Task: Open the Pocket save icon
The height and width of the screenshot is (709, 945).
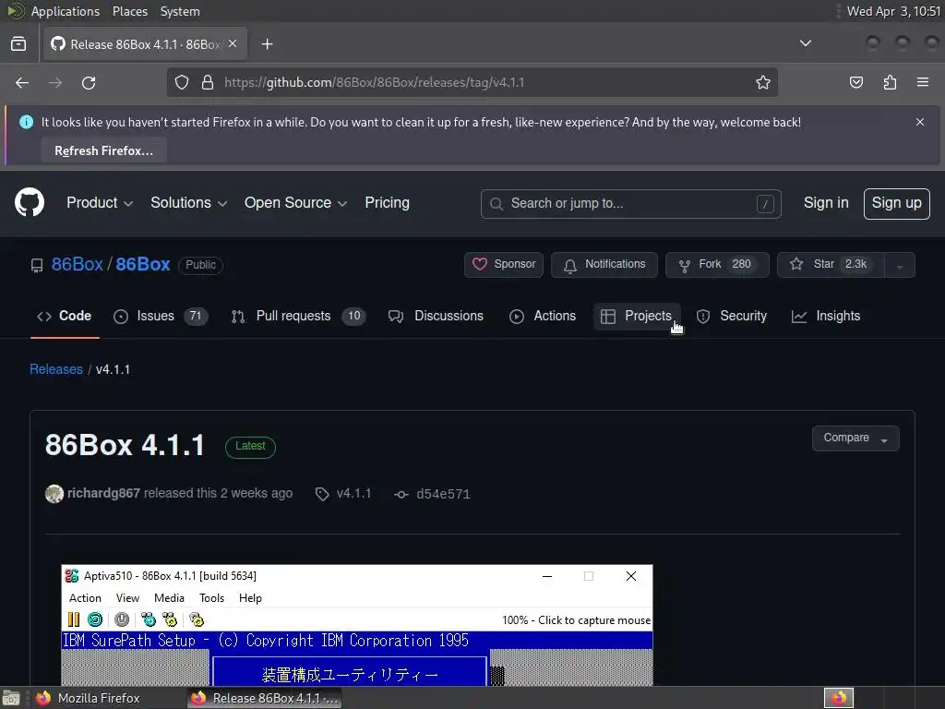Action: click(855, 82)
